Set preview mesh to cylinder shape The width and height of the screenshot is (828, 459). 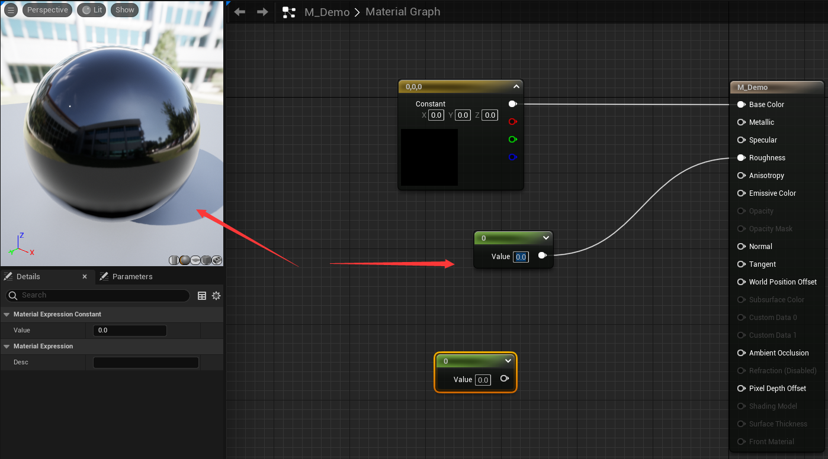(174, 260)
